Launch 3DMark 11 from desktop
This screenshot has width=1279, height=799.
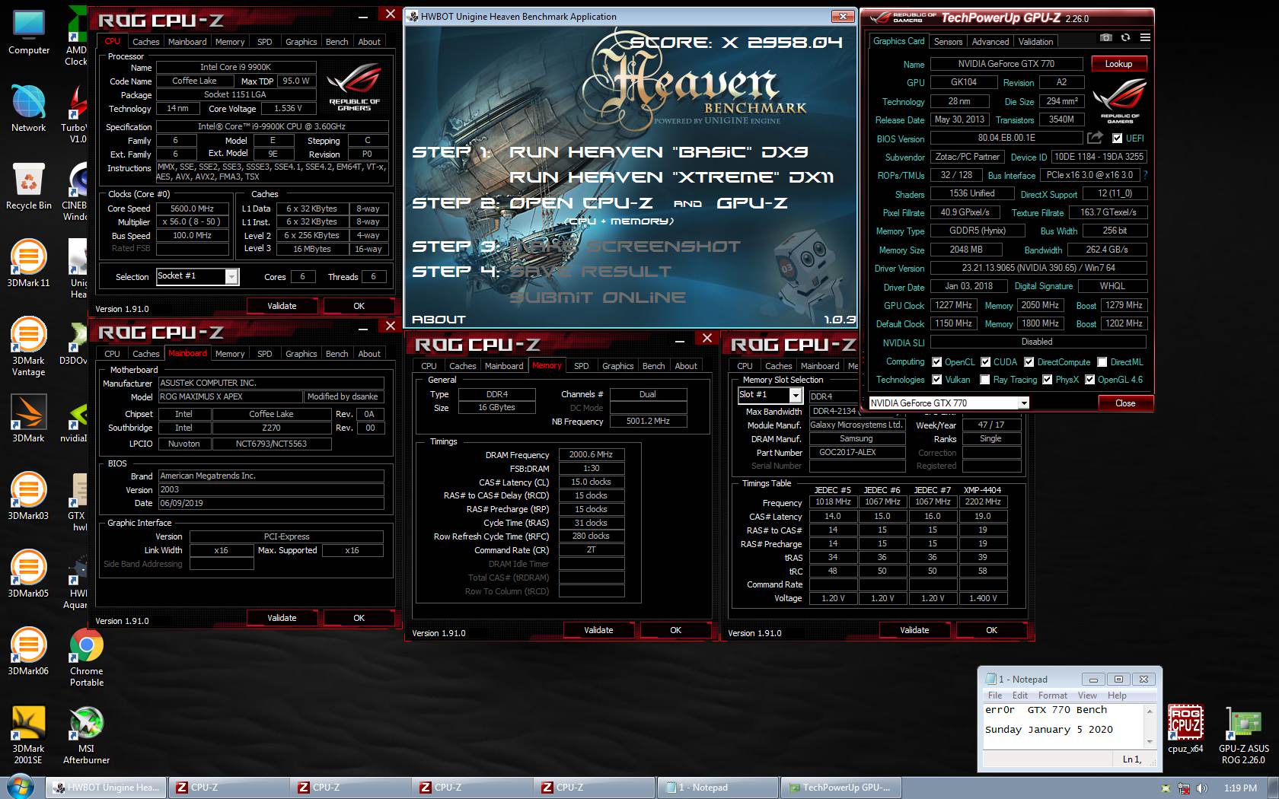(x=29, y=263)
